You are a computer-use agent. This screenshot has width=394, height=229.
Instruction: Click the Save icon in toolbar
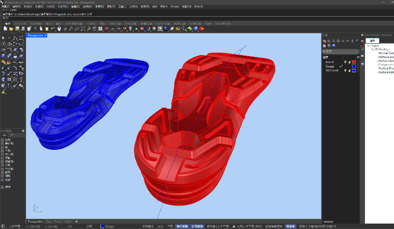click(18, 29)
